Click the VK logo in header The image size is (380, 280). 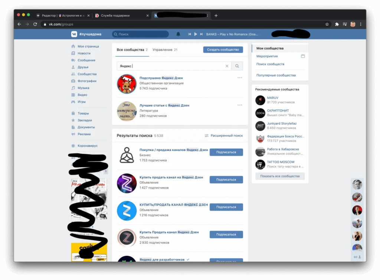click(x=74, y=34)
